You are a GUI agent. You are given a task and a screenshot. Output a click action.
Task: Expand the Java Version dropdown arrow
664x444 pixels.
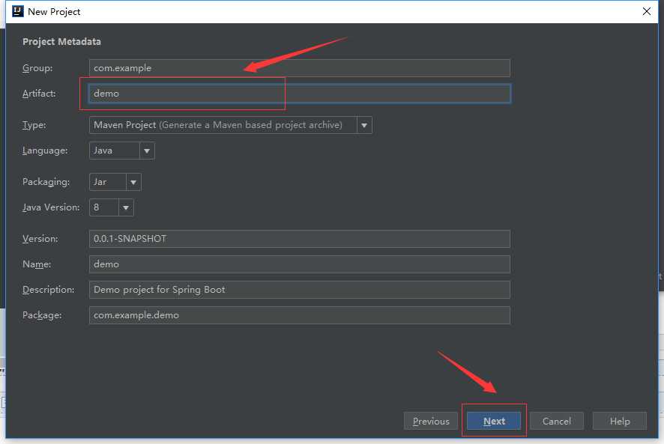tap(126, 207)
